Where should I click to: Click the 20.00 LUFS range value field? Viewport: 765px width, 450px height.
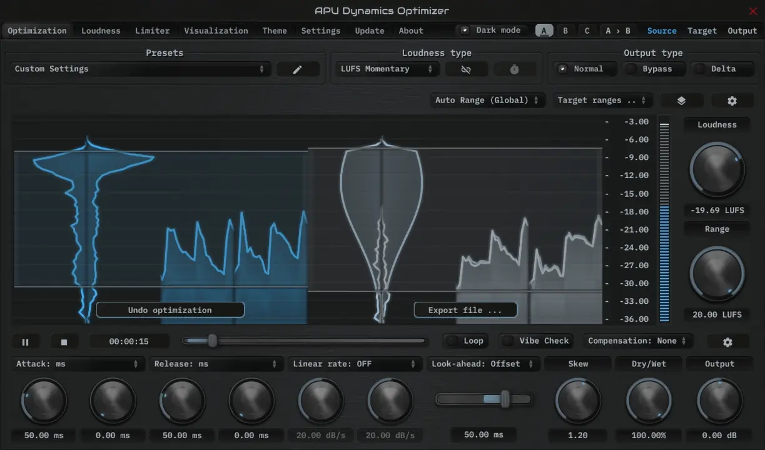click(717, 315)
